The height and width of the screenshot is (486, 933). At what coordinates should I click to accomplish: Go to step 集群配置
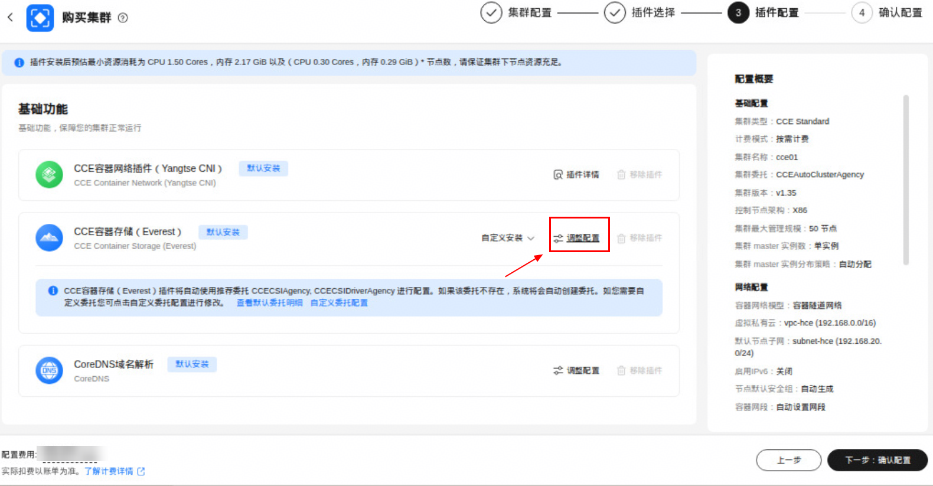click(516, 12)
